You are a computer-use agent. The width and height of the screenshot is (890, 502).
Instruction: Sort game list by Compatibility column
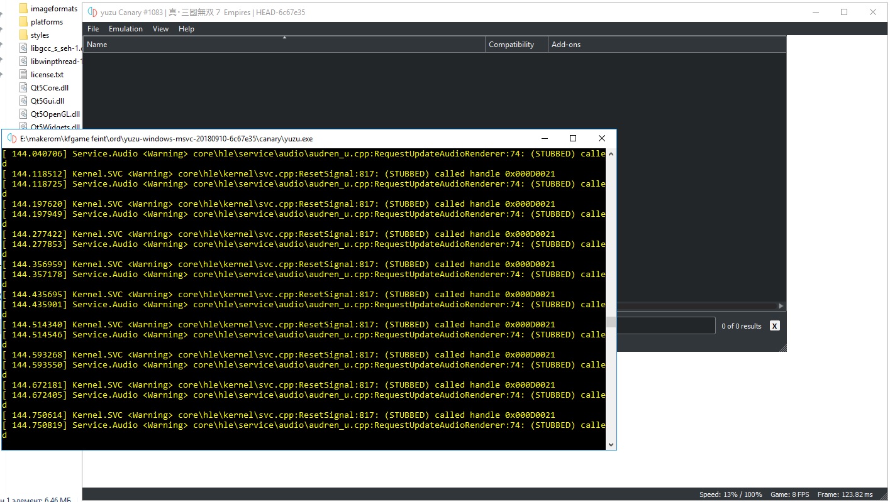tap(516, 45)
